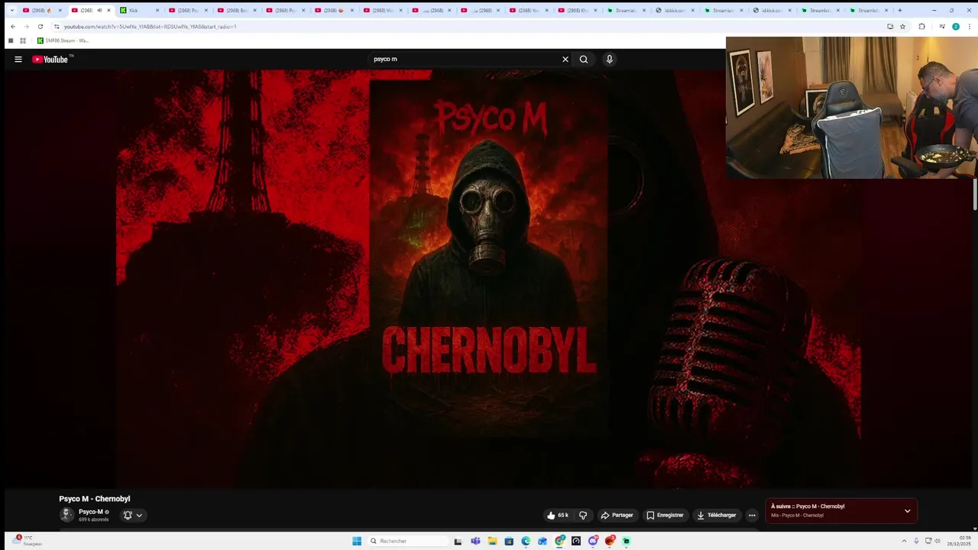Viewport: 978px width, 550px height.
Task: Open Microsoft Edge from taskbar
Action: pos(526,541)
